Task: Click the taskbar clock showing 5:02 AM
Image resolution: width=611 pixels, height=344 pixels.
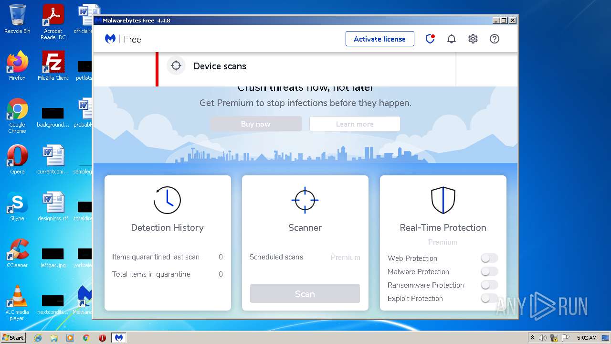Action: coord(587,338)
